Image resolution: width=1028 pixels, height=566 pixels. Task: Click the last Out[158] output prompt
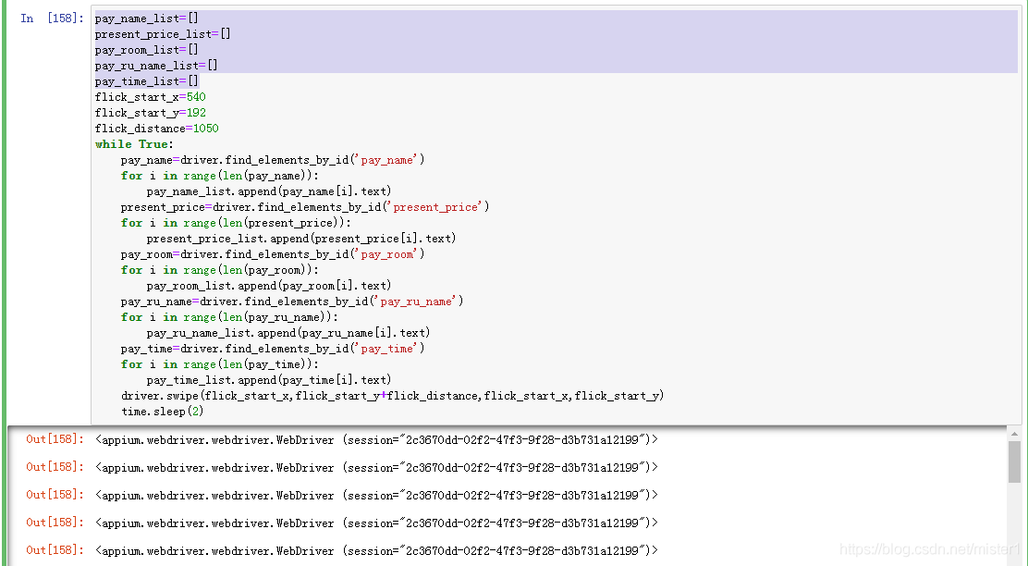(x=55, y=550)
